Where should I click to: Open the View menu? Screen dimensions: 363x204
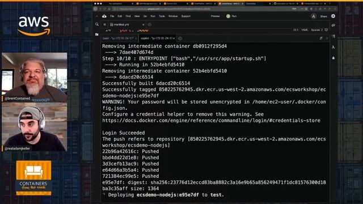pyautogui.click(x=137, y=16)
